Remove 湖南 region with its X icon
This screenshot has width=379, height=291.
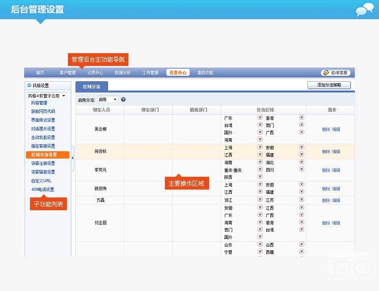pyautogui.click(x=260, y=162)
